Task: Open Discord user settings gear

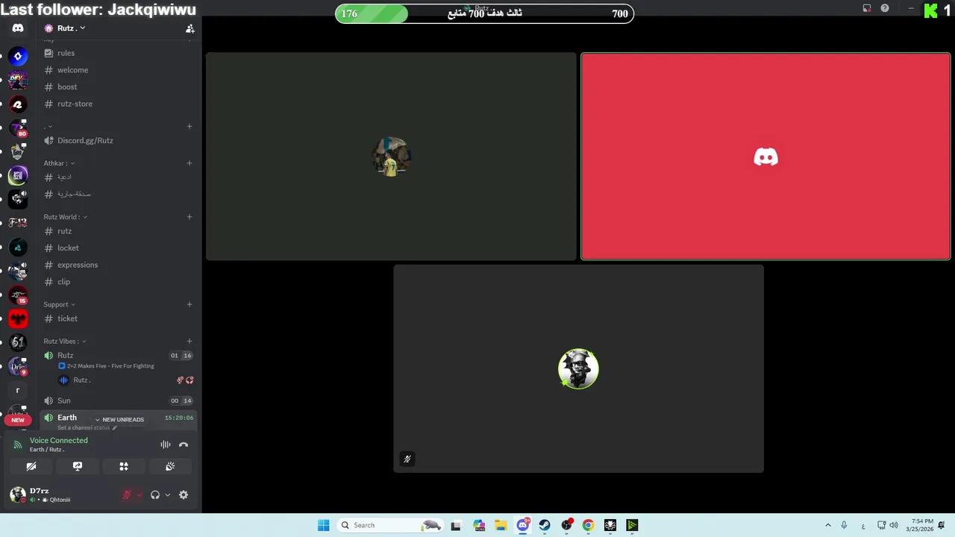Action: [184, 494]
